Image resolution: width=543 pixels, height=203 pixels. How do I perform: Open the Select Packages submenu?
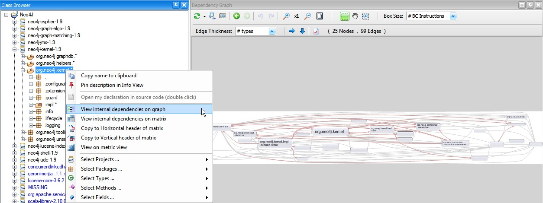tap(139, 169)
